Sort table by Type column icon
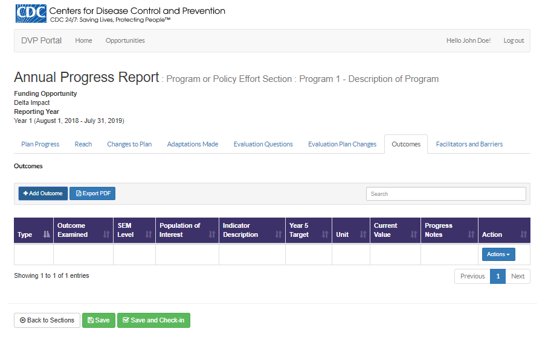The image size is (551, 355). (47, 234)
